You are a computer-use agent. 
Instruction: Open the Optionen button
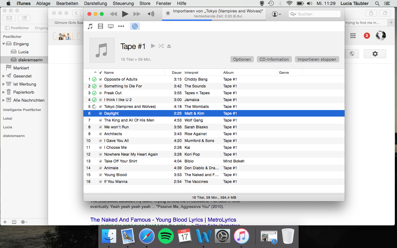tap(242, 59)
